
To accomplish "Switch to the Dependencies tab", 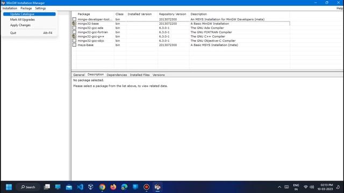I will (117, 75).
